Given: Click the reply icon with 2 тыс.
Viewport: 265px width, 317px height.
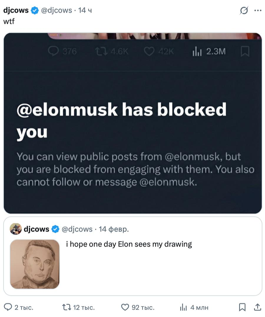Looking at the screenshot, I should click(9, 307).
